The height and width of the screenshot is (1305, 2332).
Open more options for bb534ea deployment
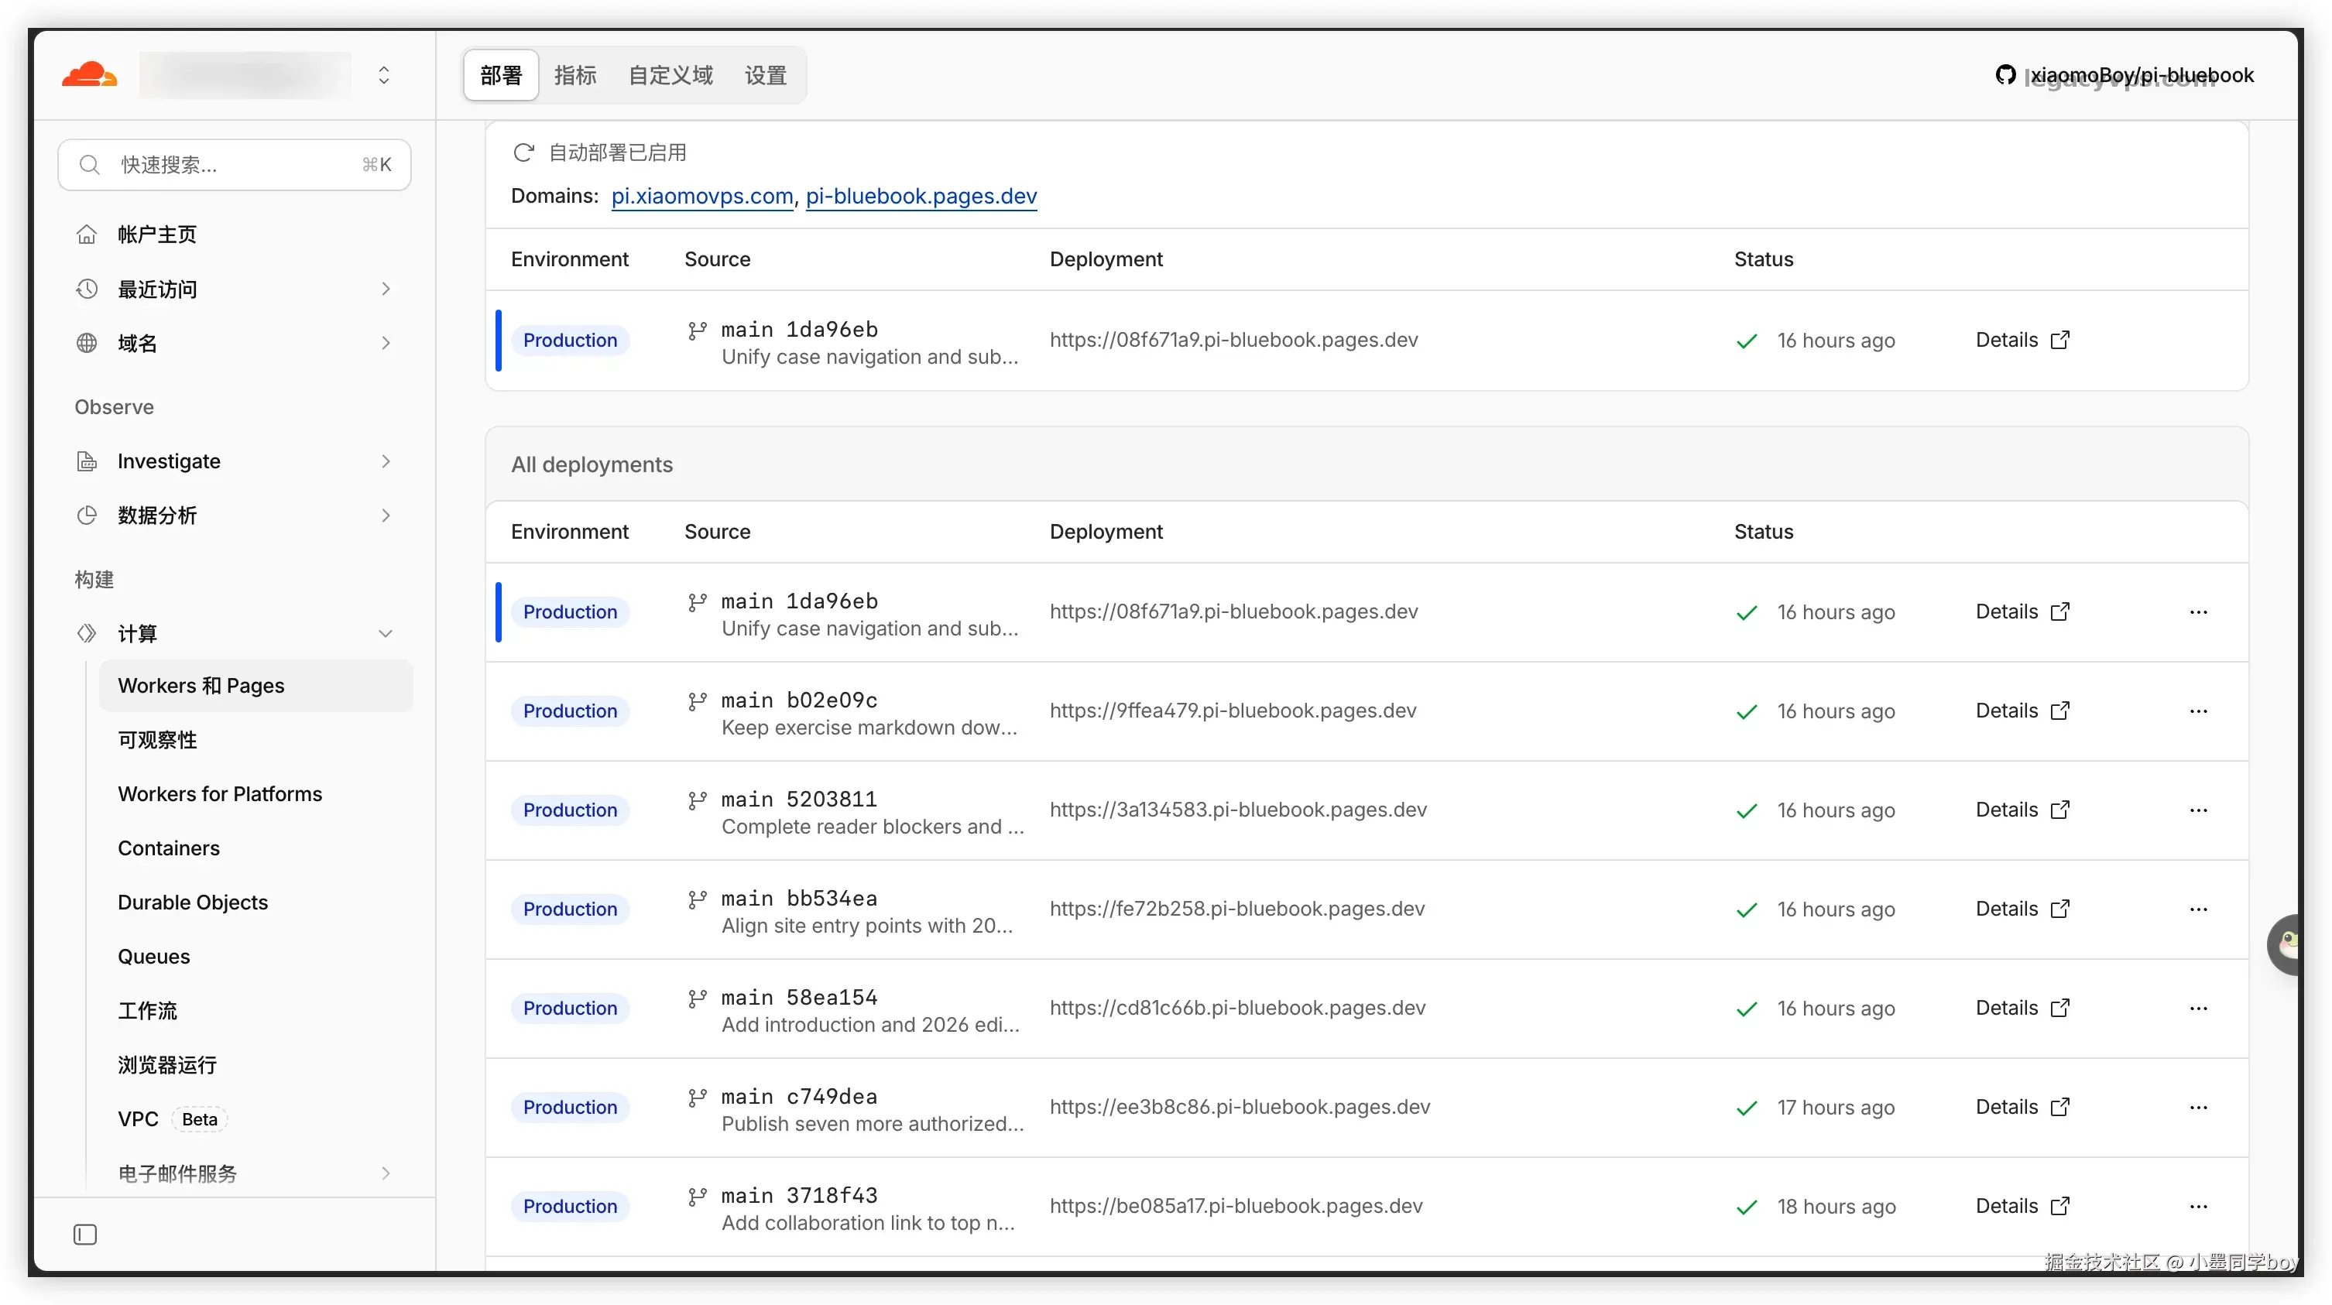(2199, 909)
